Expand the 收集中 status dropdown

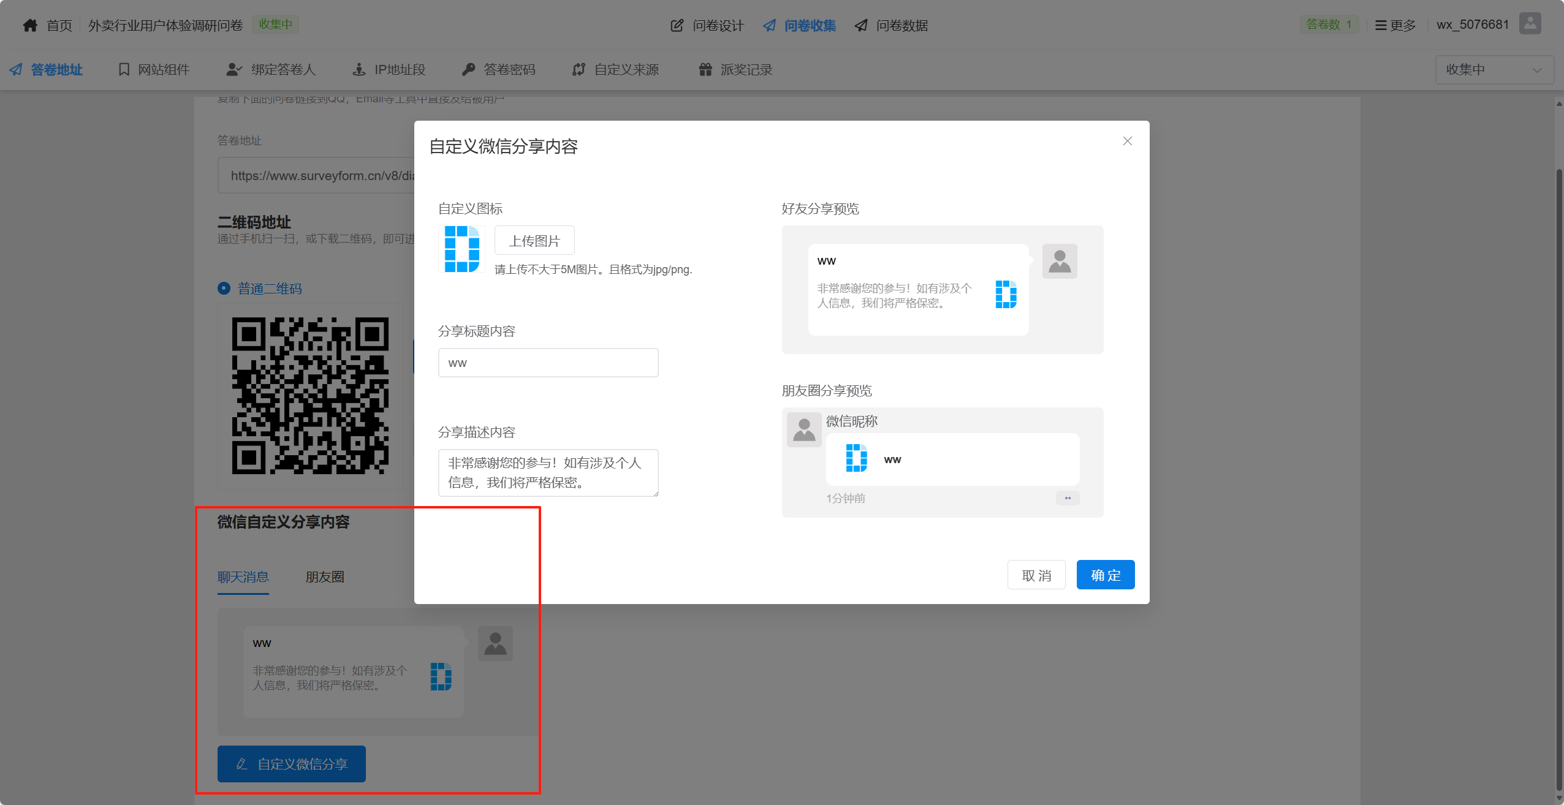pos(1494,69)
